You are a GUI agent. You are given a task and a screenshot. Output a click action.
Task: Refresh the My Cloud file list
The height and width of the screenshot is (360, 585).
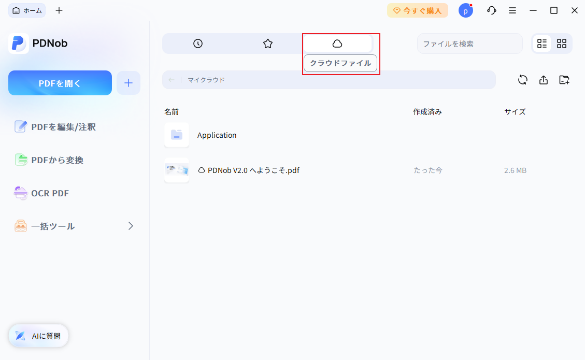[522, 80]
